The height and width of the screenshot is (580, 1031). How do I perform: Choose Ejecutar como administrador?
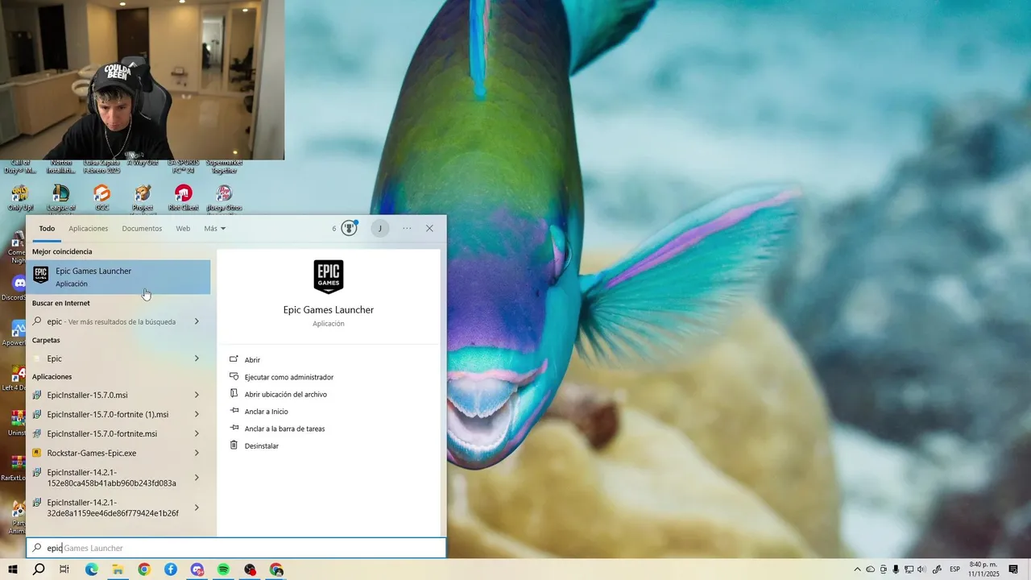pos(288,377)
